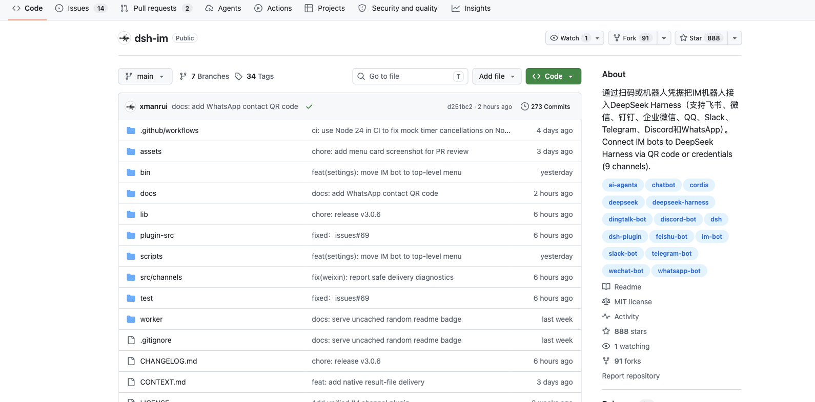Click the Go to file search field
815x402 pixels.
point(410,76)
